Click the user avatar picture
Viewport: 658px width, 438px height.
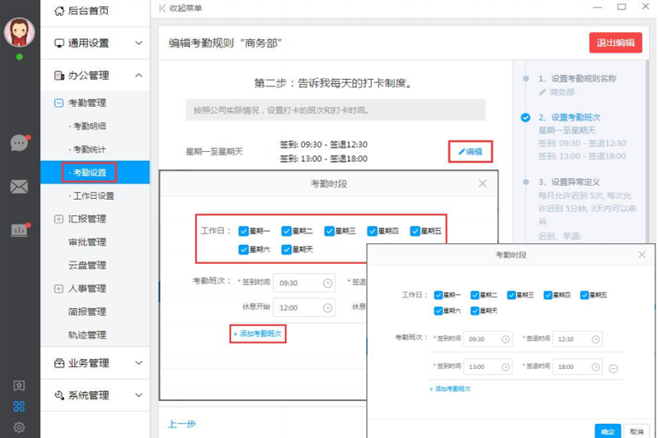tap(19, 32)
